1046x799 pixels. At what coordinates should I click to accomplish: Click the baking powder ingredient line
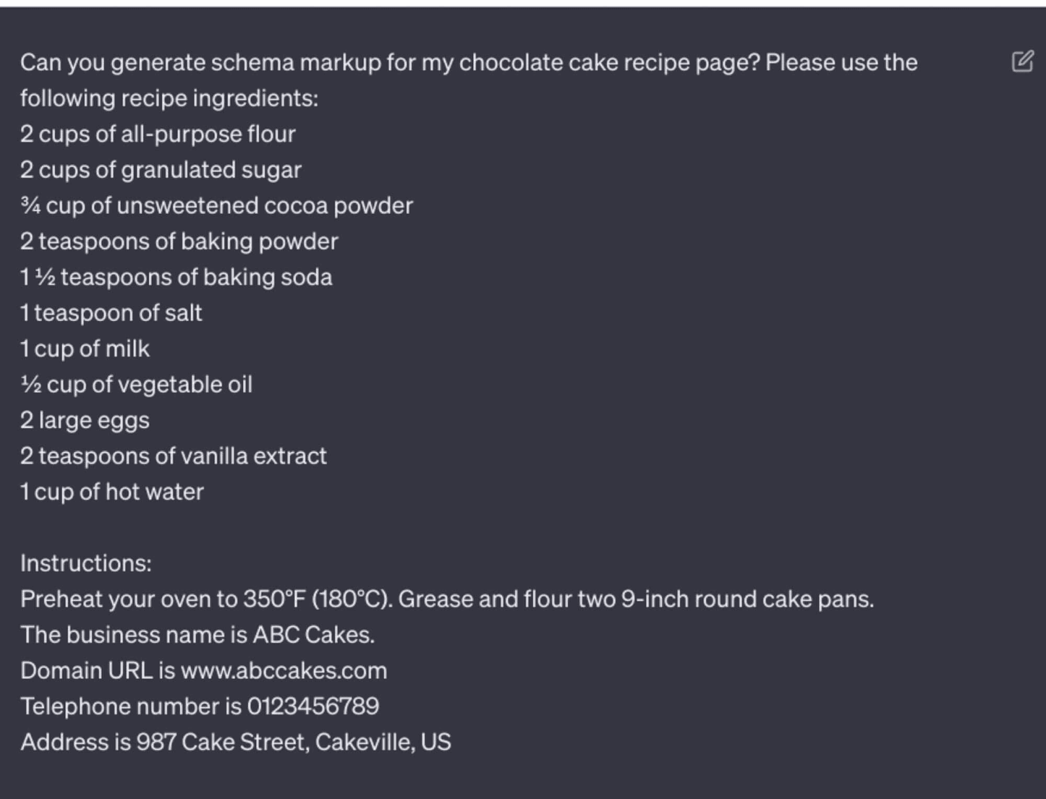point(179,242)
